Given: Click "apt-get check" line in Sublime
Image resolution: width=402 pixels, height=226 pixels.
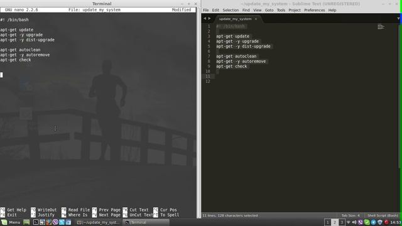Looking at the screenshot, I should (232, 66).
